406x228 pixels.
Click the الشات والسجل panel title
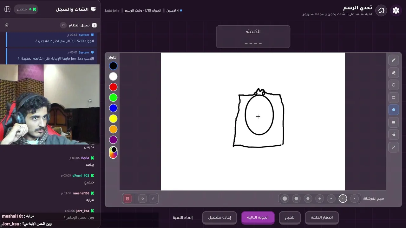pyautogui.click(x=72, y=9)
